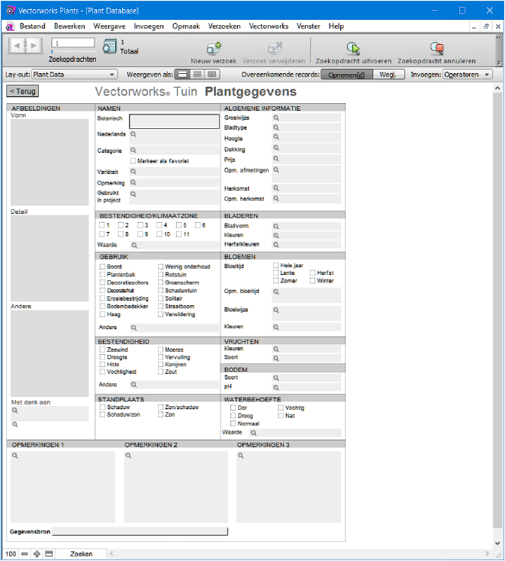Click the Botanisch name input field
The height and width of the screenshot is (561, 505).
point(174,121)
